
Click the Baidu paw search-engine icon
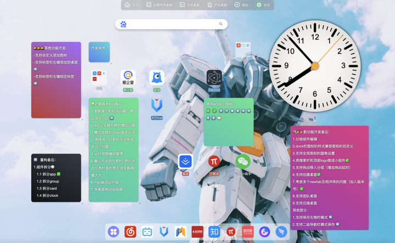click(123, 24)
